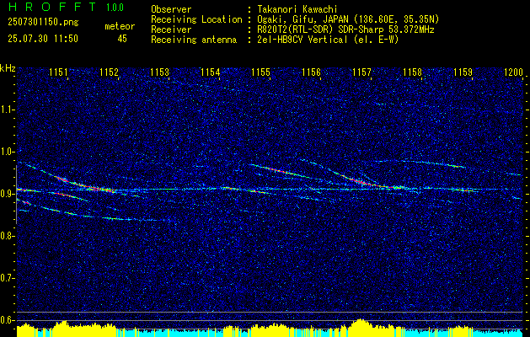Viewport: 530px width, 337px height.
Task: Click the kHz axis unit label
Action: [x=8, y=68]
